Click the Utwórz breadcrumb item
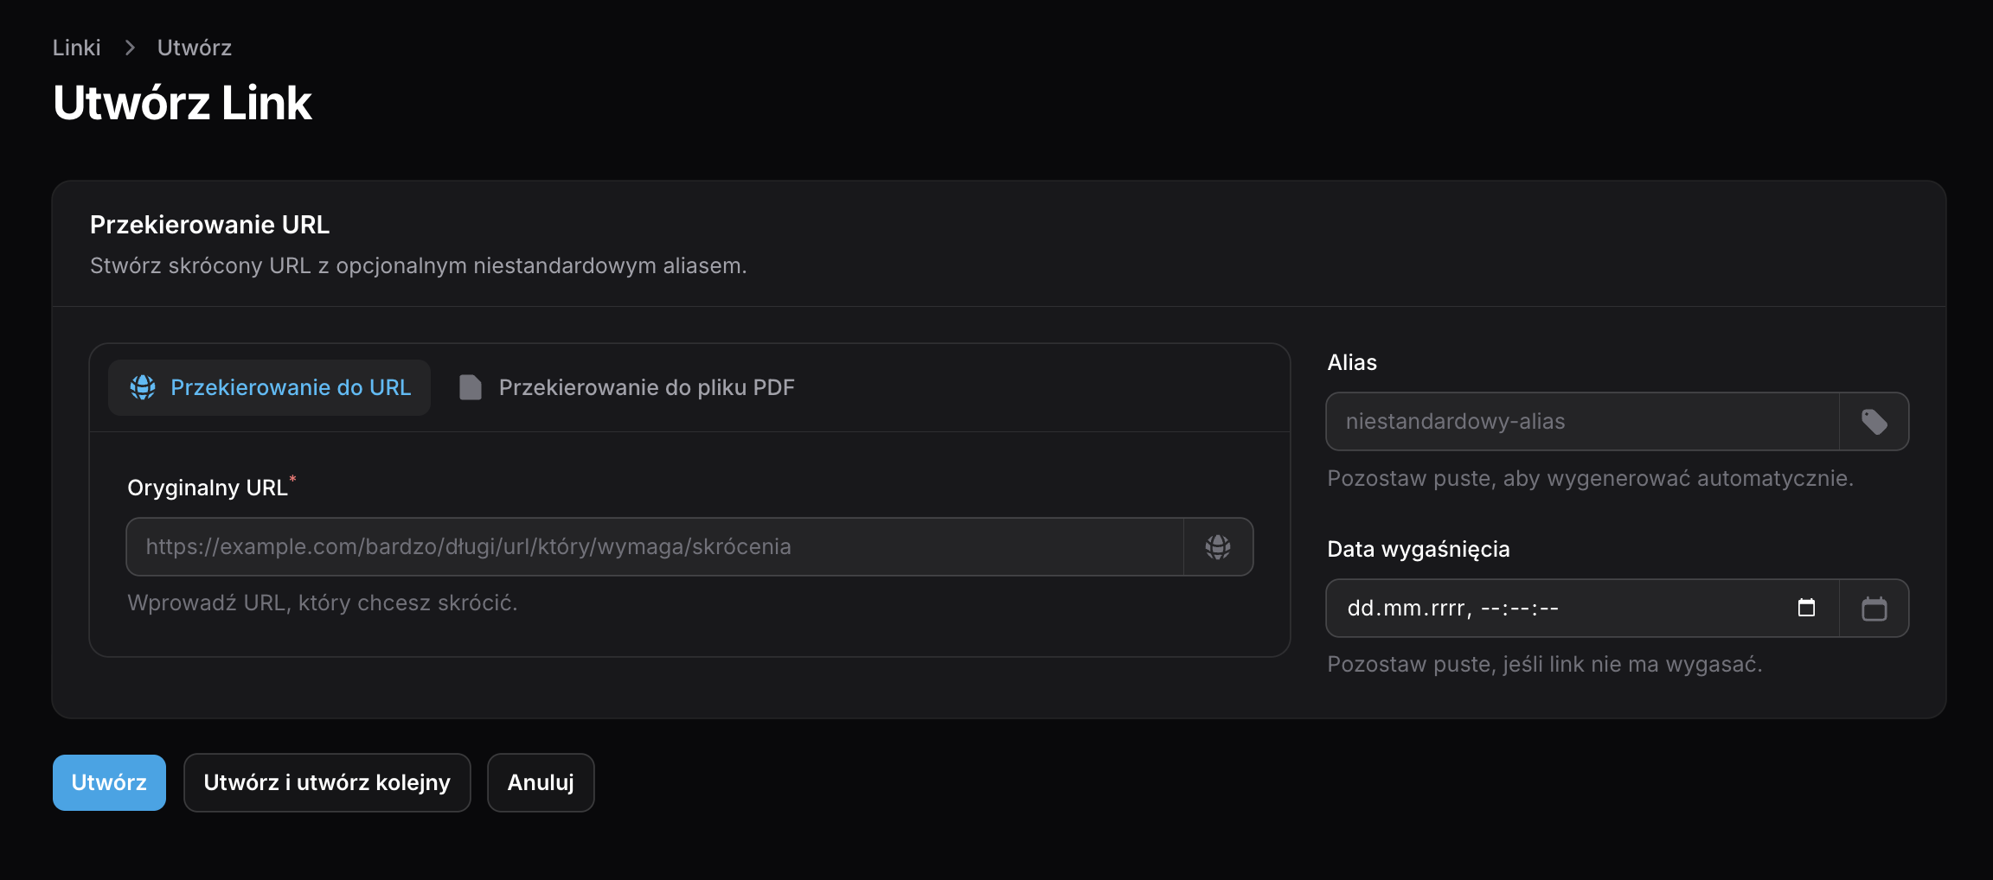 point(195,48)
